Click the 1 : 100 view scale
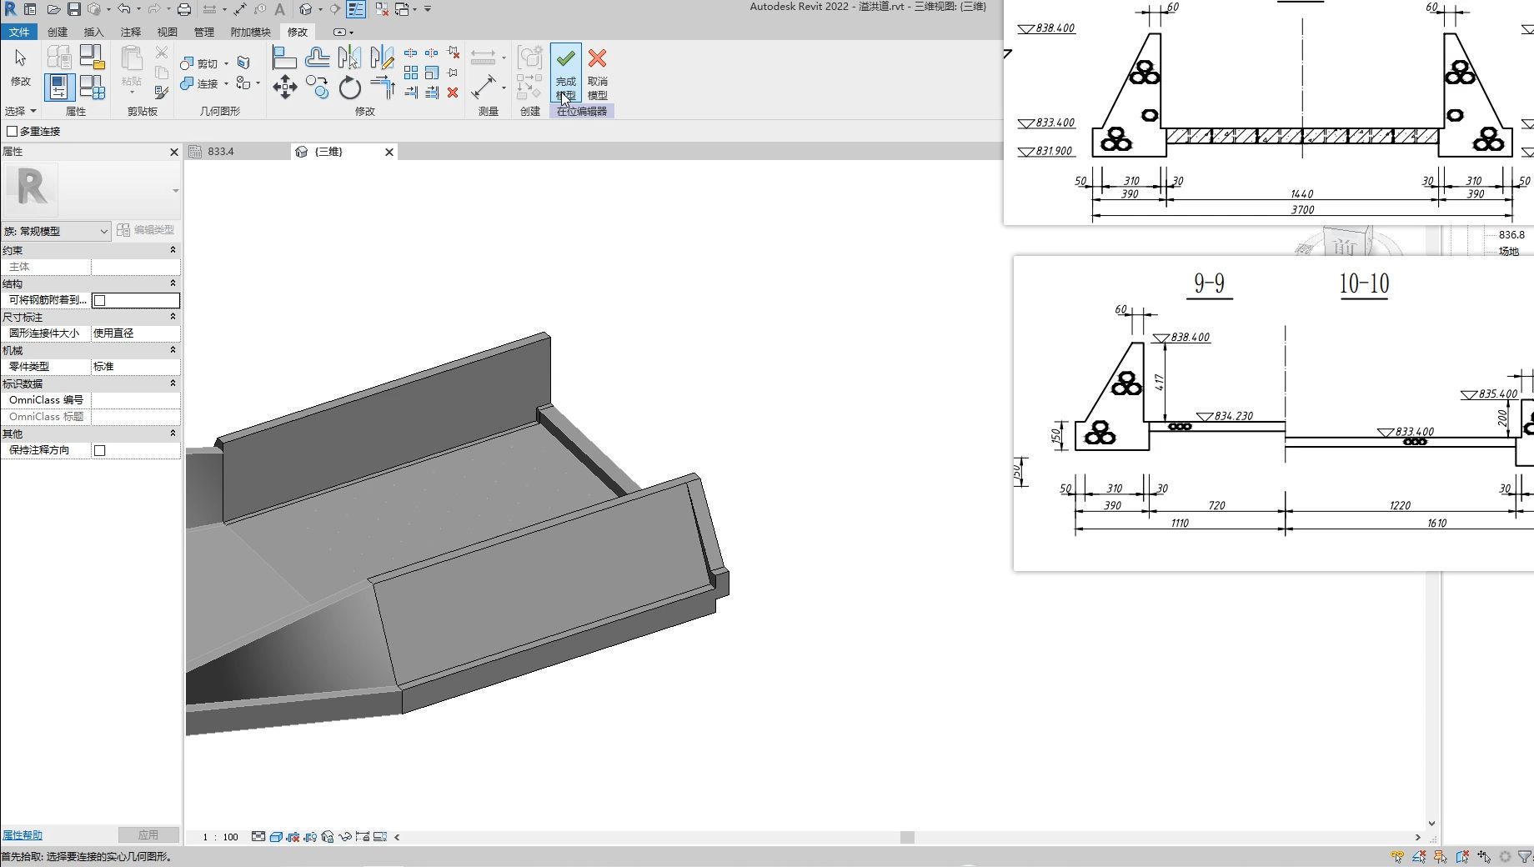Viewport: 1534px width, 867px height. pyautogui.click(x=221, y=837)
